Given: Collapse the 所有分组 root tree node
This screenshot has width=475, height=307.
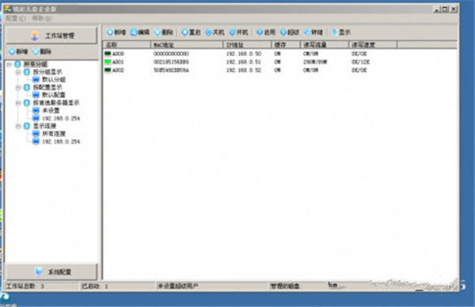Looking at the screenshot, I should tap(9, 64).
